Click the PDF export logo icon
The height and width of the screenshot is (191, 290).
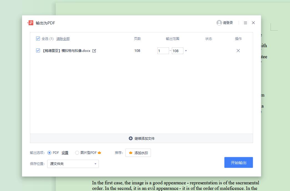(x=31, y=23)
